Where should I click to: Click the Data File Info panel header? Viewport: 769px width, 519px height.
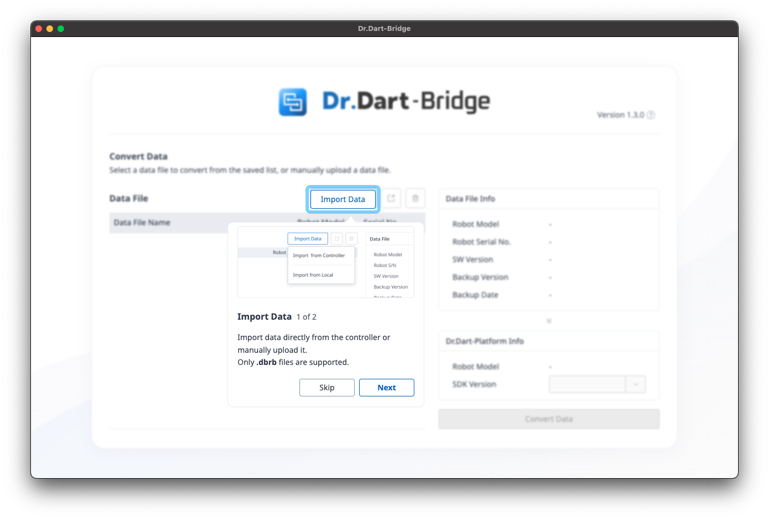click(470, 199)
